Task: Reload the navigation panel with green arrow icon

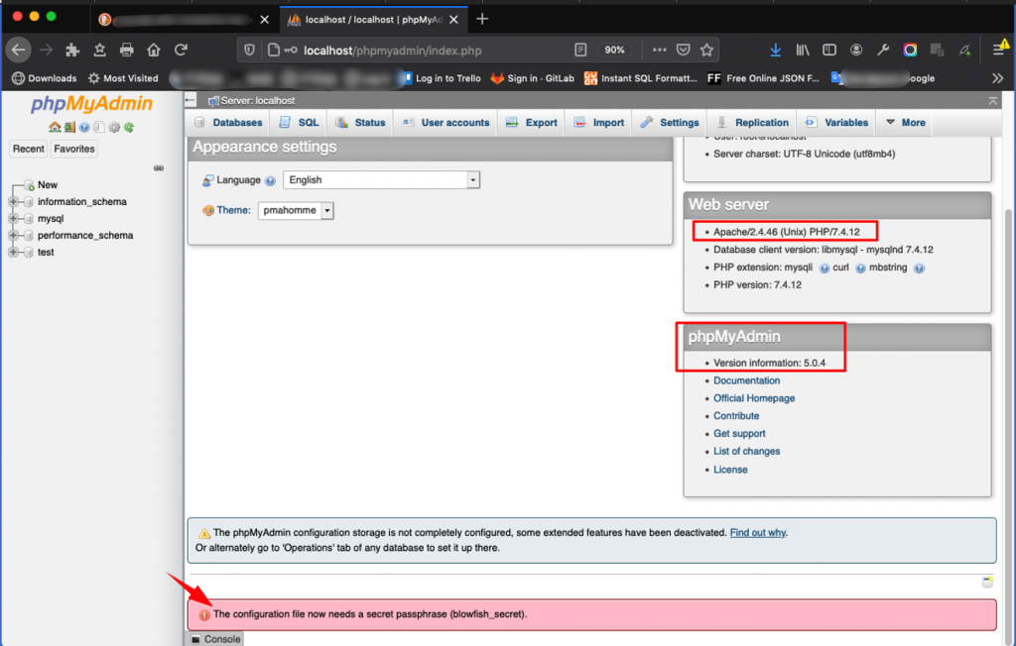Action: point(130,128)
